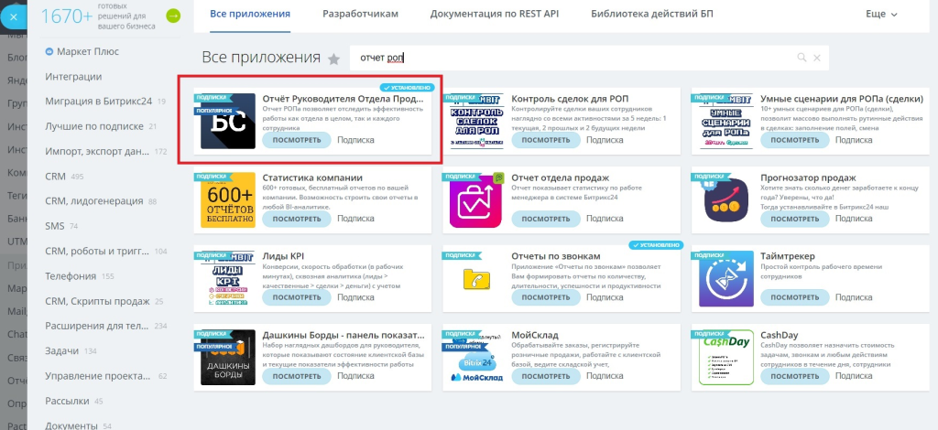Screen dimensions: 938x430
Task: Select the 'Задачи' category
Action: pyautogui.click(x=62, y=350)
